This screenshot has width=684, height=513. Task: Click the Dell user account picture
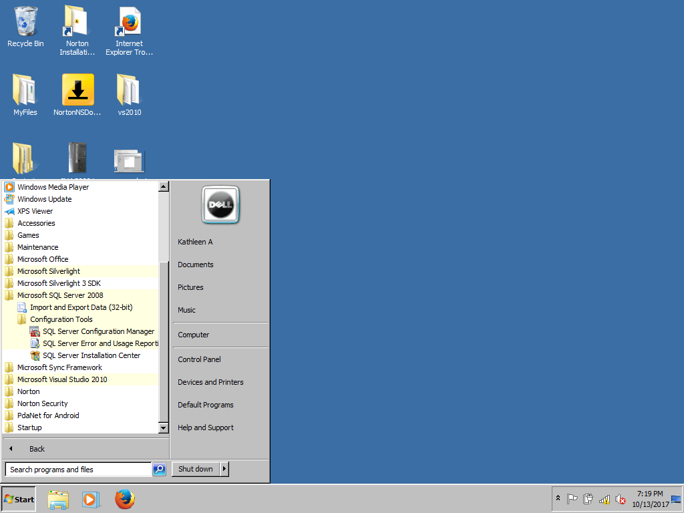220,204
